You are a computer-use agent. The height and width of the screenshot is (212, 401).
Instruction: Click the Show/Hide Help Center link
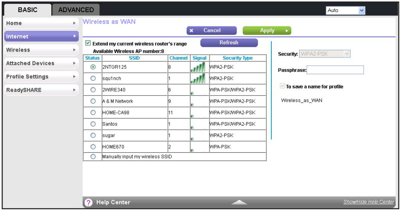(369, 202)
